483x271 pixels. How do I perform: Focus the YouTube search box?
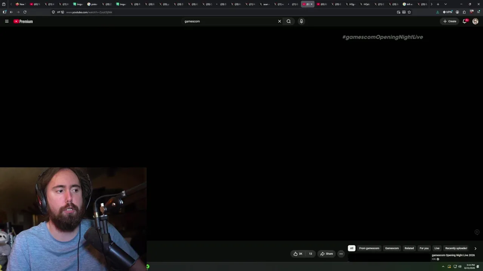click(x=230, y=21)
